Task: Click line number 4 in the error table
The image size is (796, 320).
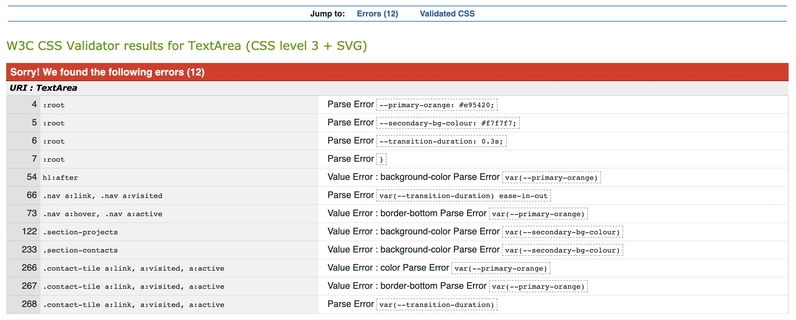Action: (x=33, y=104)
